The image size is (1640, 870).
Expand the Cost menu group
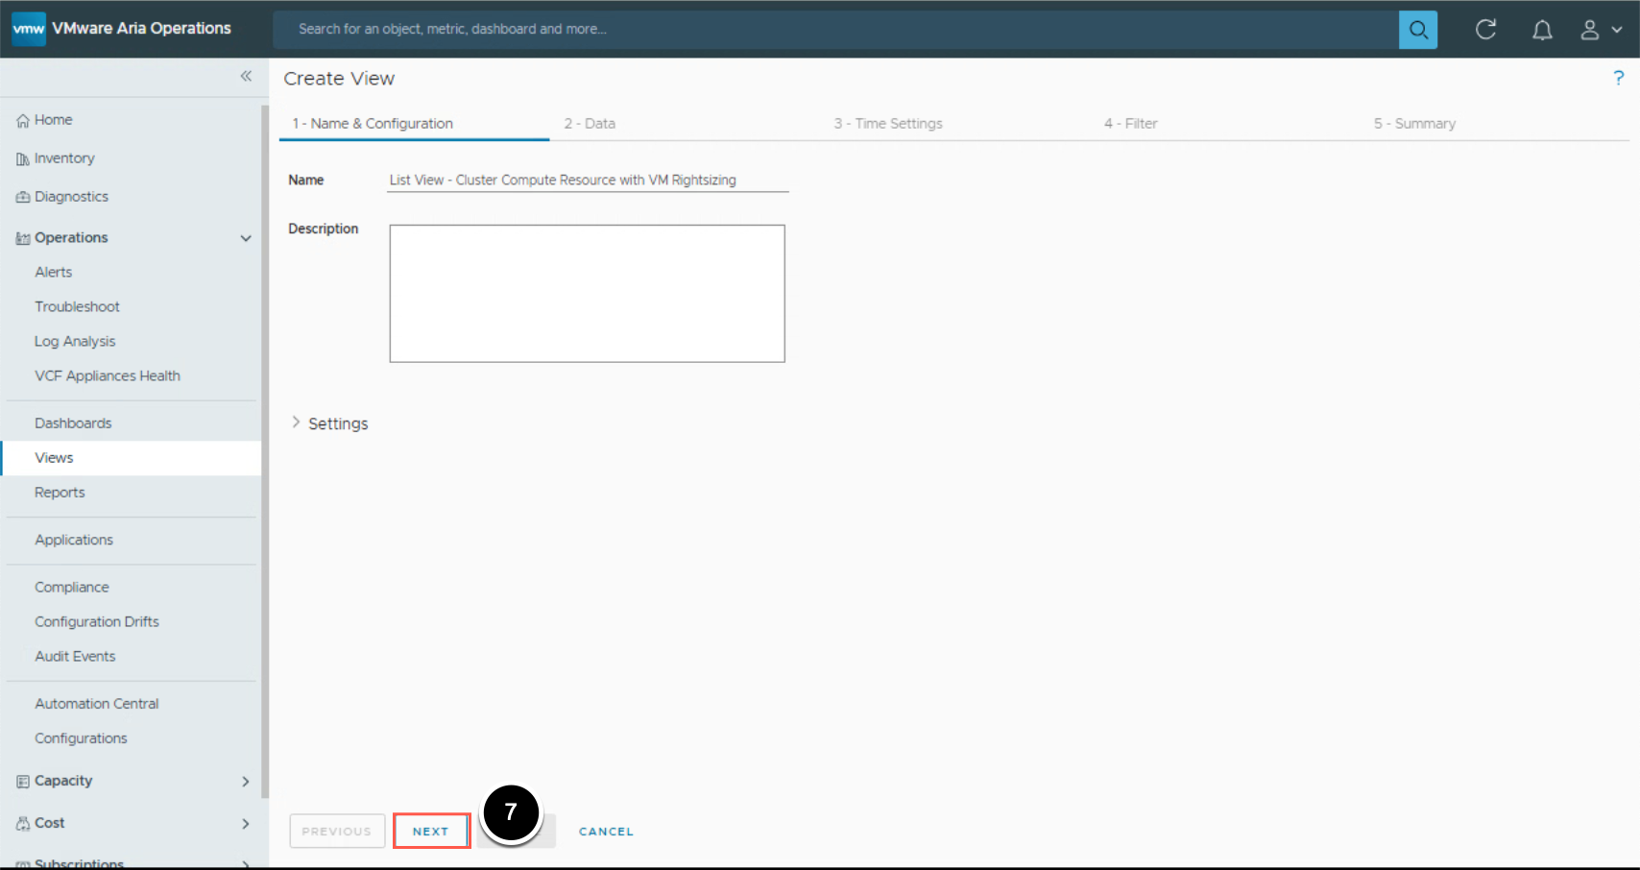pos(246,824)
